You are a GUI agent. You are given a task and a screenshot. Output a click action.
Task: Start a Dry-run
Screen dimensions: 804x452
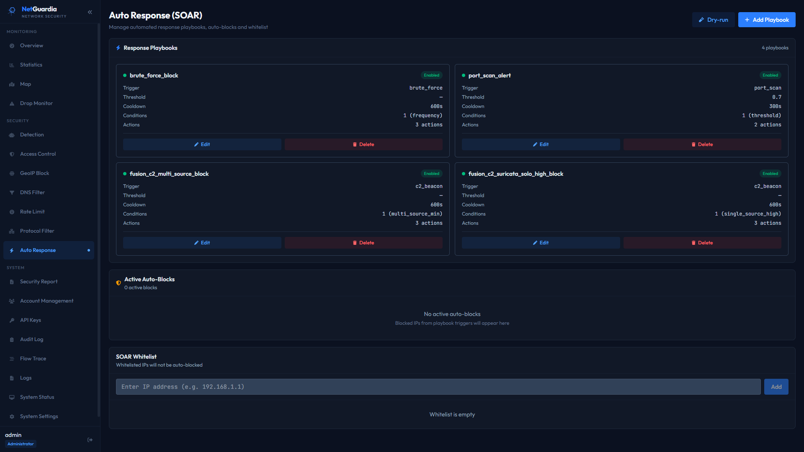click(x=713, y=20)
